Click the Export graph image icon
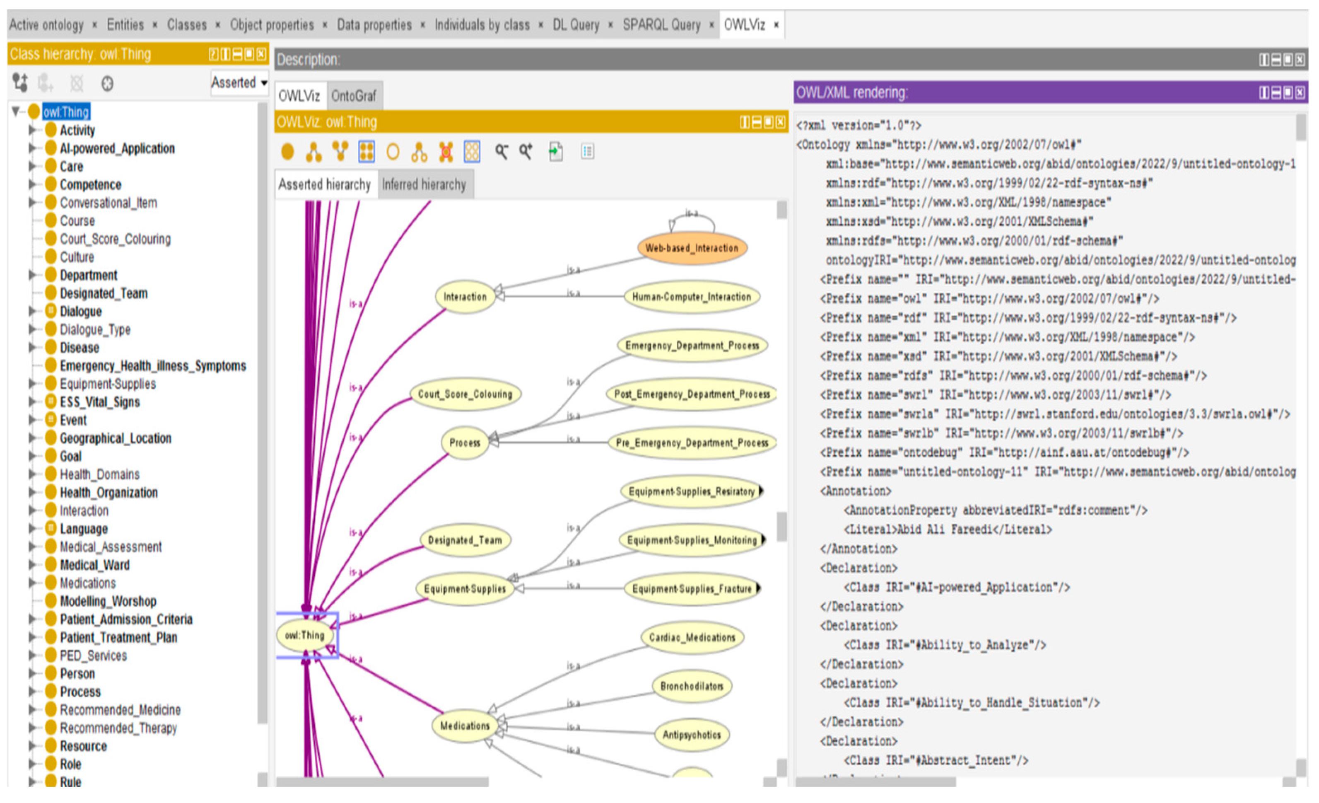The height and width of the screenshot is (803, 1319). pos(556,152)
